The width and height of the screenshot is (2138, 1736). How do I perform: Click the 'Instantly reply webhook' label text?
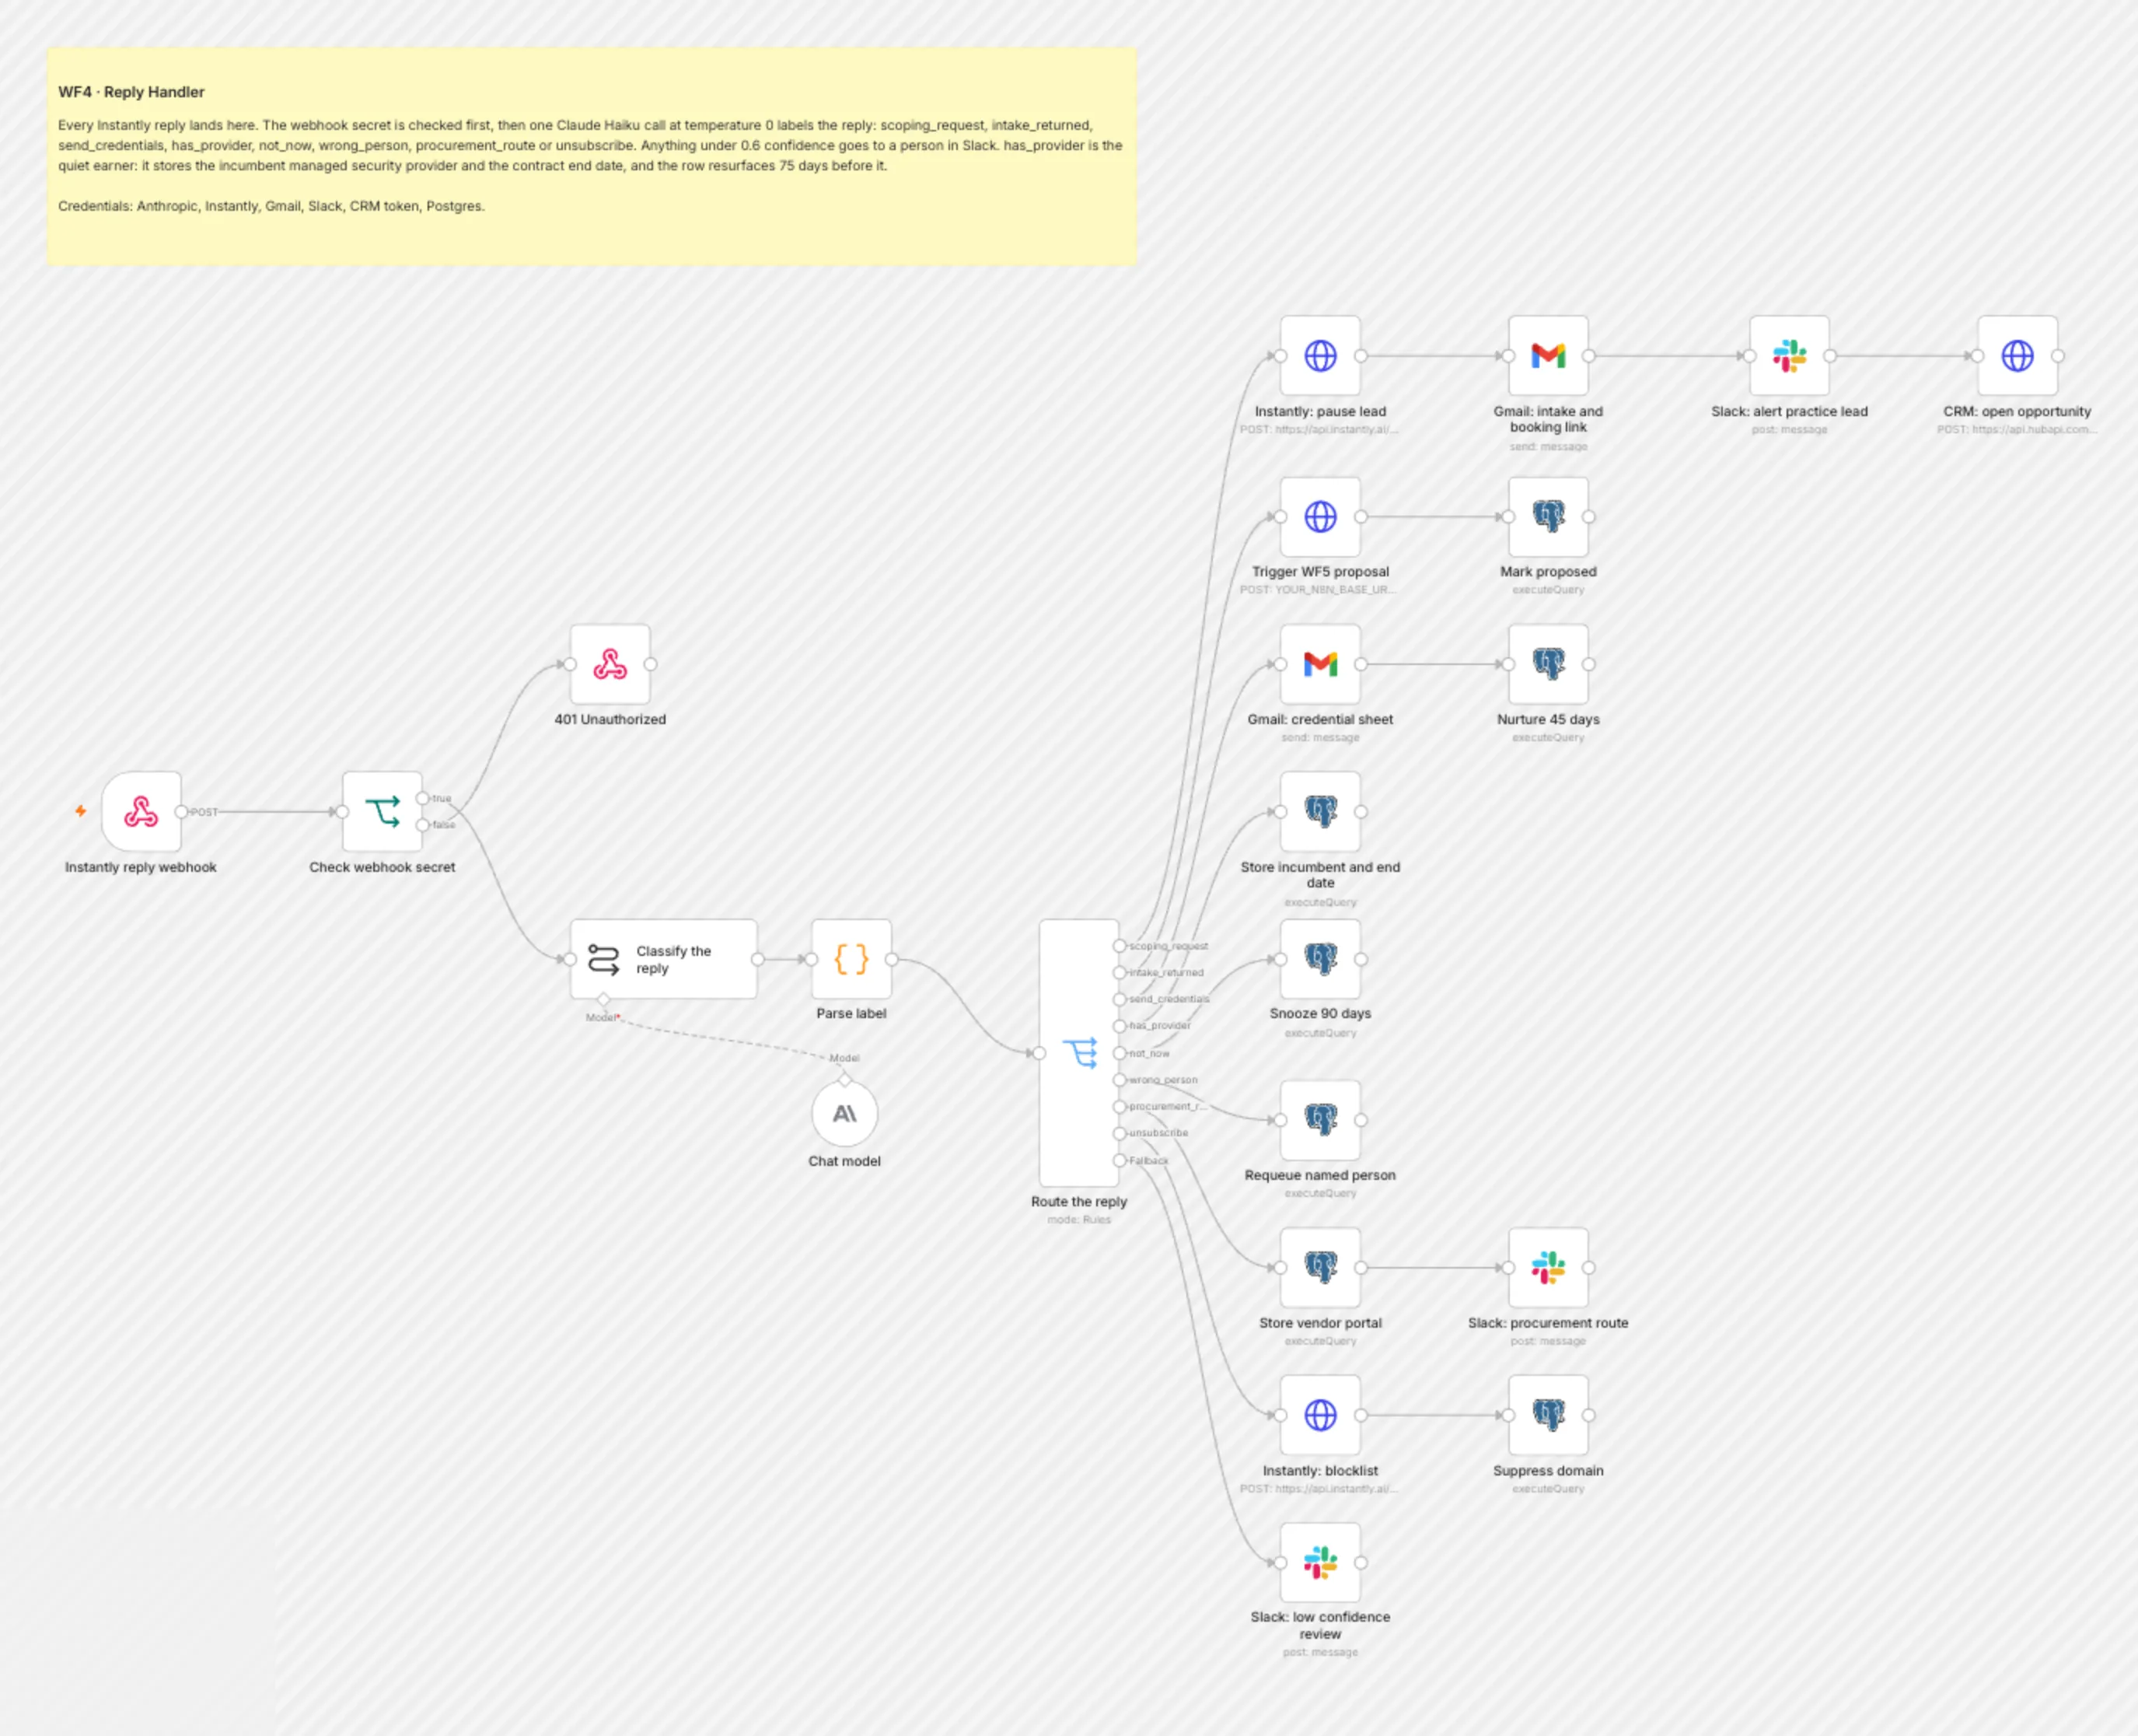coord(141,867)
